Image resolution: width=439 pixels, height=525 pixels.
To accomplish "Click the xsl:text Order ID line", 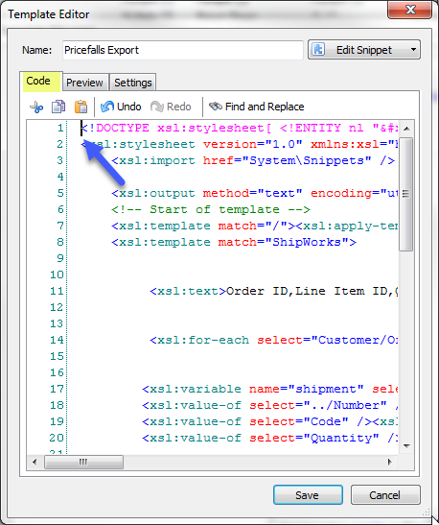I will [274, 291].
